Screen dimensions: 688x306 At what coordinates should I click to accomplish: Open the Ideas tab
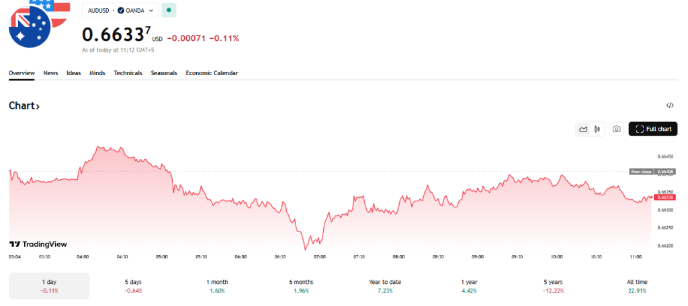(74, 73)
